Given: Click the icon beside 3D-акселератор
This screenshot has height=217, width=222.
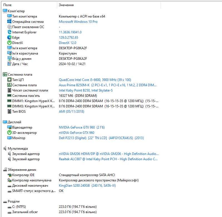Looking at the screenshot, I should 9,132.
